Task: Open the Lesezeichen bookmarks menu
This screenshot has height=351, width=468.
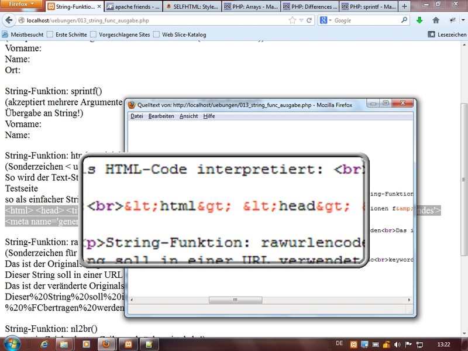Action: tap(448, 35)
